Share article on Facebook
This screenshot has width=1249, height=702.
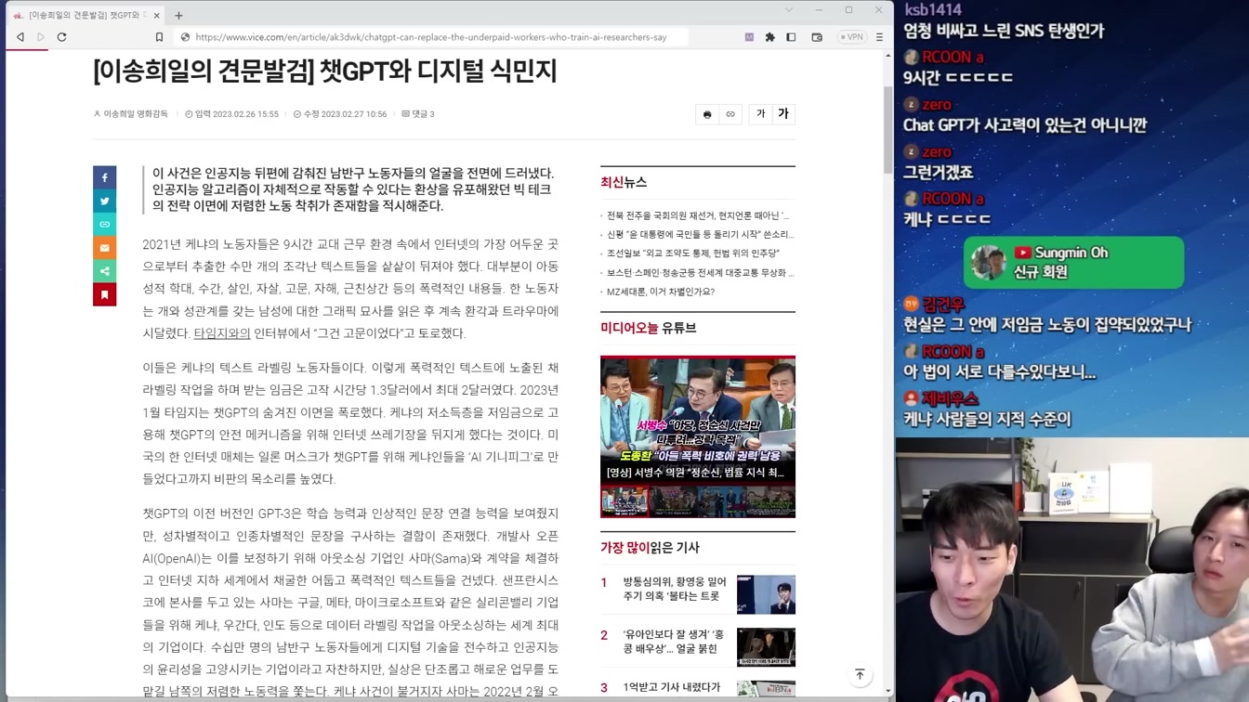point(105,177)
